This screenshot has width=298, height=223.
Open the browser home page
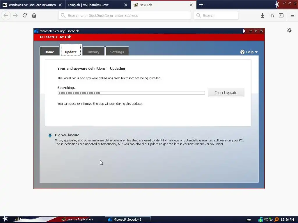point(34,15)
